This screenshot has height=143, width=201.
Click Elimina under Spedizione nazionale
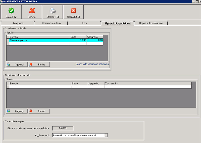(x=39, y=64)
